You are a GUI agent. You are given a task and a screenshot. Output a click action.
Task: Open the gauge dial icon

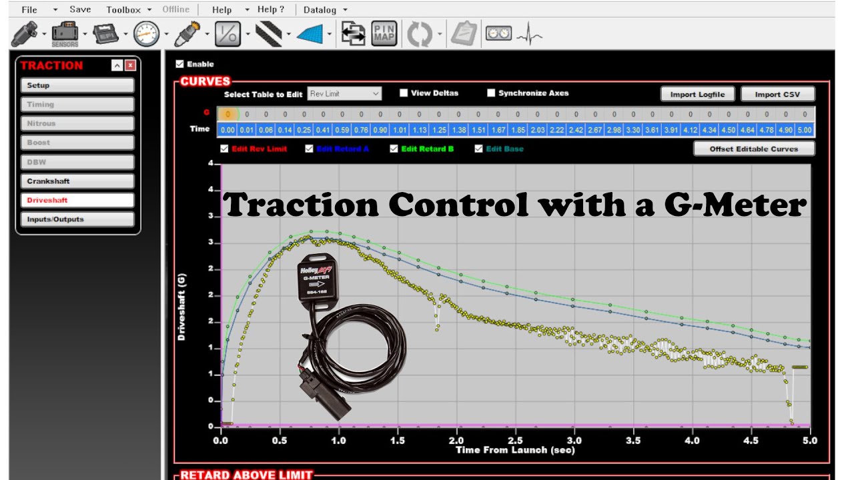[x=146, y=33]
